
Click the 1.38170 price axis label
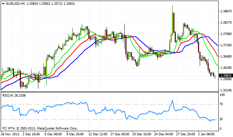(226, 23)
